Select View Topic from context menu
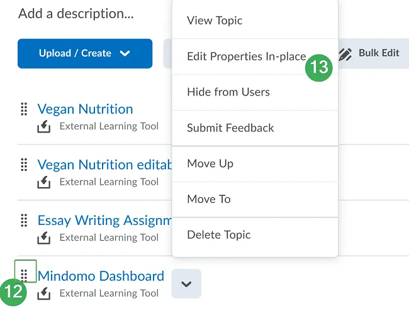The height and width of the screenshot is (316, 409). [x=215, y=21]
